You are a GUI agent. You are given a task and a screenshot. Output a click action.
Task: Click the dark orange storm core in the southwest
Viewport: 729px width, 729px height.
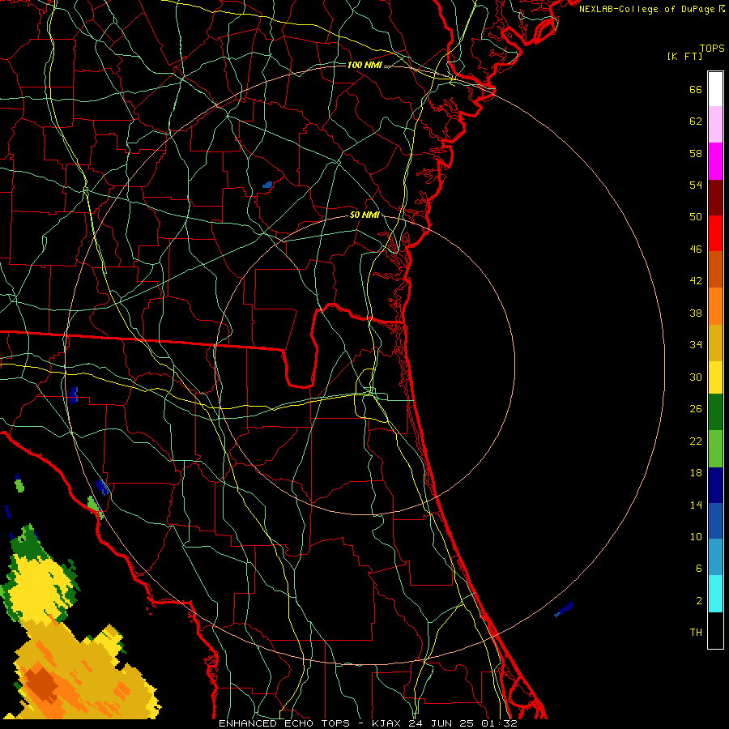[x=43, y=684]
